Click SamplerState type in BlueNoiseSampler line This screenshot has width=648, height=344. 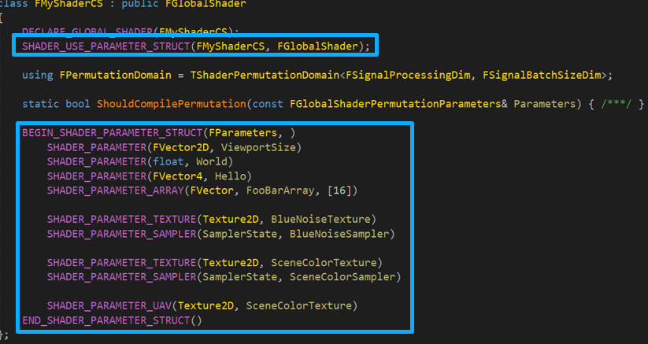(239, 234)
